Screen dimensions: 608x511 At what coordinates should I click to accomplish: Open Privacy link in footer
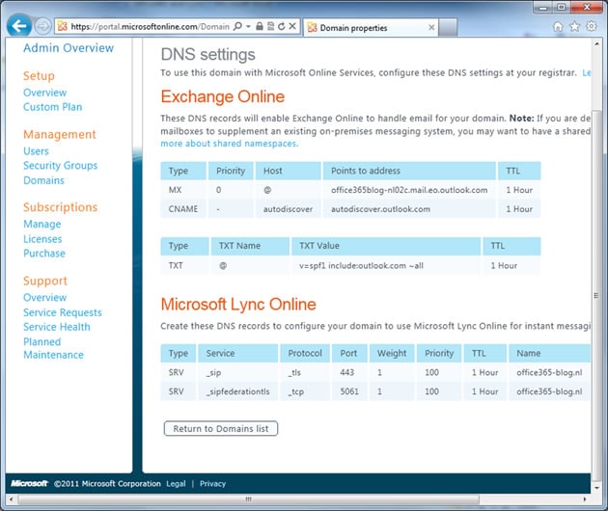(x=212, y=483)
